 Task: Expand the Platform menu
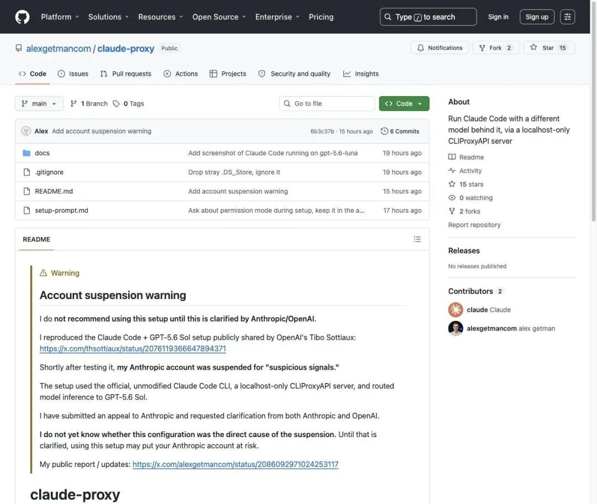(60, 17)
